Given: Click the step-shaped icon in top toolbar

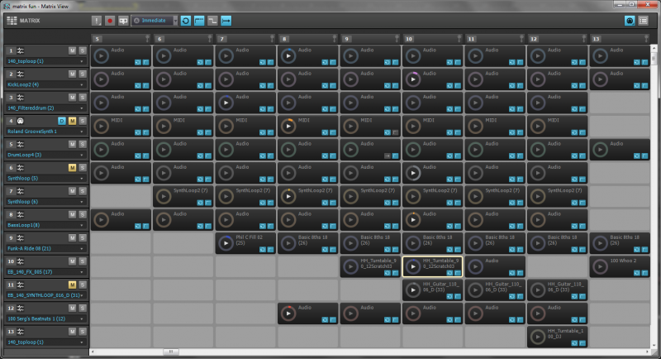Looking at the screenshot, I should 212,20.
